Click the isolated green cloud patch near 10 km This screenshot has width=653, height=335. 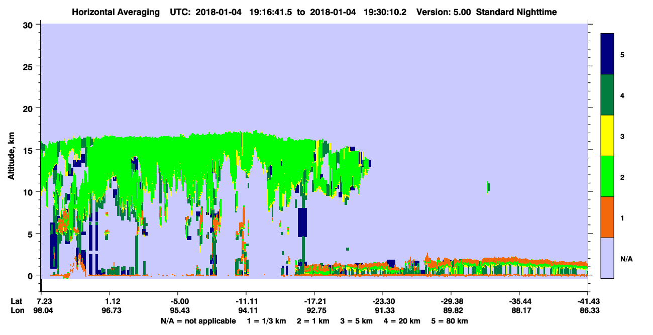[488, 187]
